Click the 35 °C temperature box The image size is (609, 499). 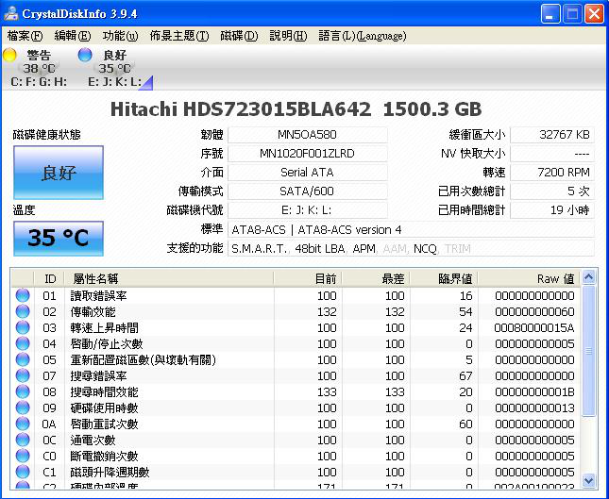pos(59,238)
